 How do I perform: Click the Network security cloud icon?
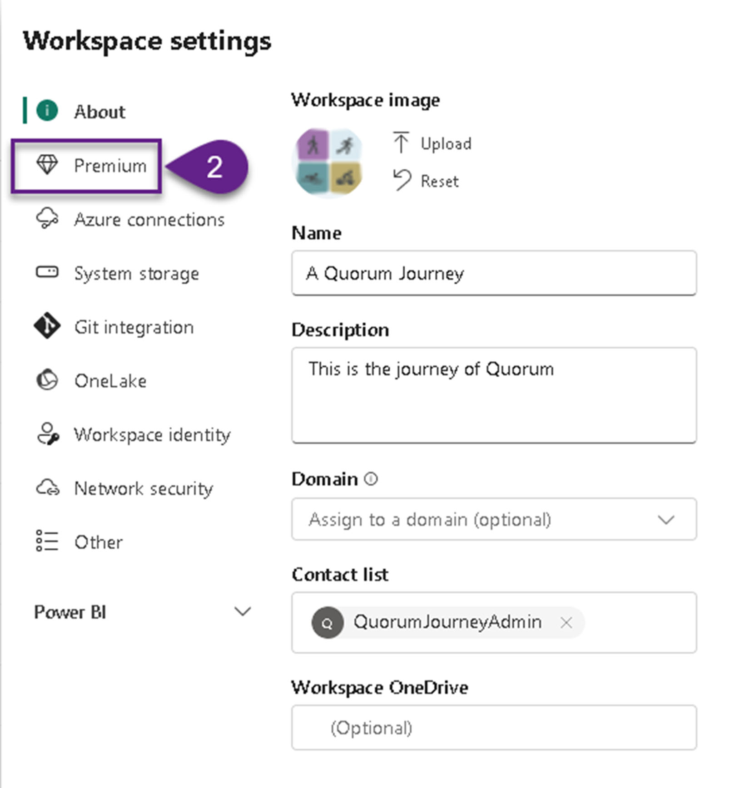(x=48, y=488)
